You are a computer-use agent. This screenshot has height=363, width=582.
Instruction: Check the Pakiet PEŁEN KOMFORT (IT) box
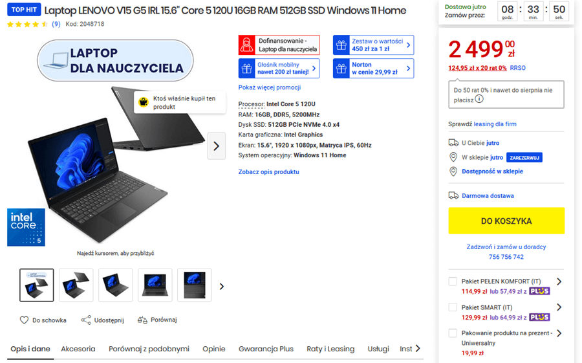453,281
